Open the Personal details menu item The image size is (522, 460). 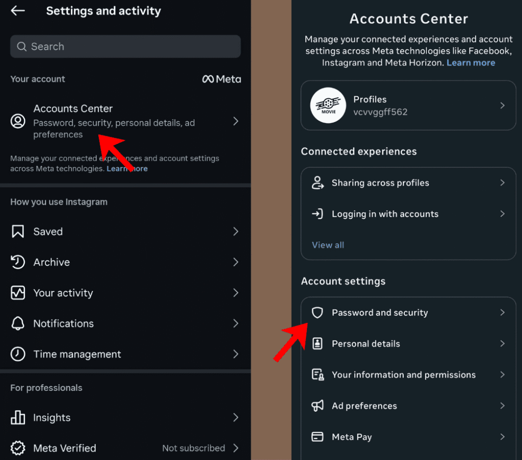tap(366, 344)
